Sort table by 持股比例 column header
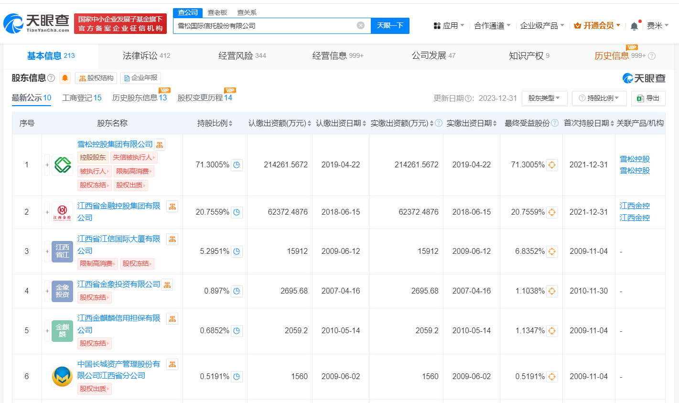This screenshot has height=403, width=679. coord(215,123)
